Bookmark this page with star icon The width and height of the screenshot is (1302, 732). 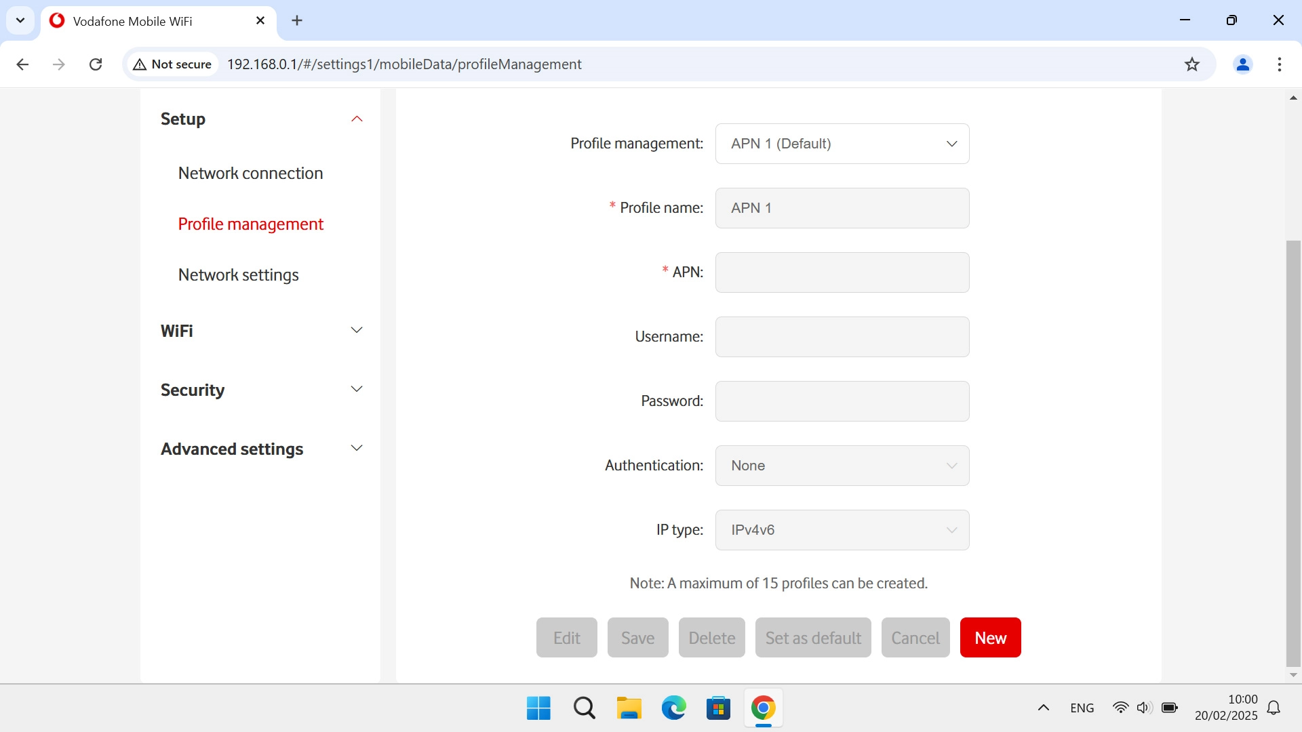coord(1191,64)
